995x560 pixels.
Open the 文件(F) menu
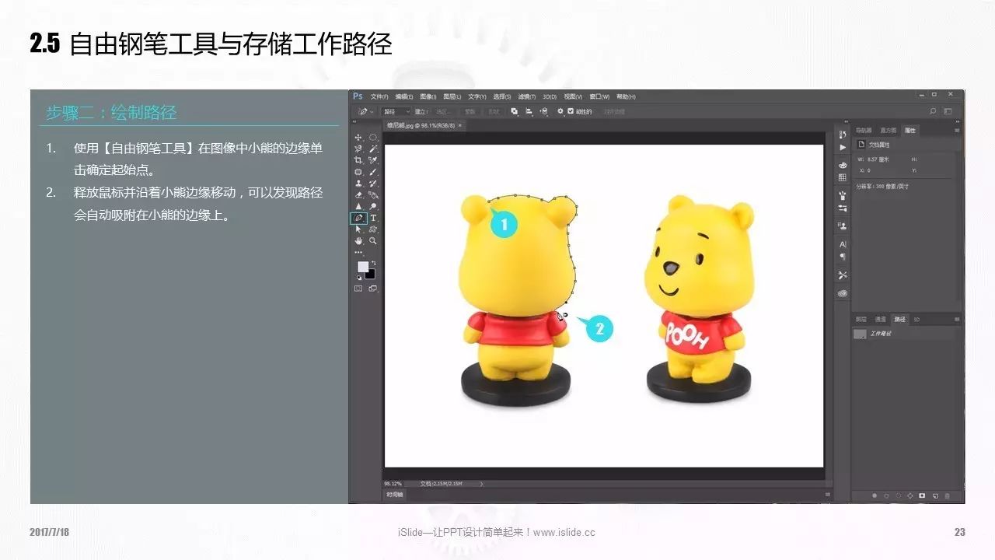click(379, 96)
